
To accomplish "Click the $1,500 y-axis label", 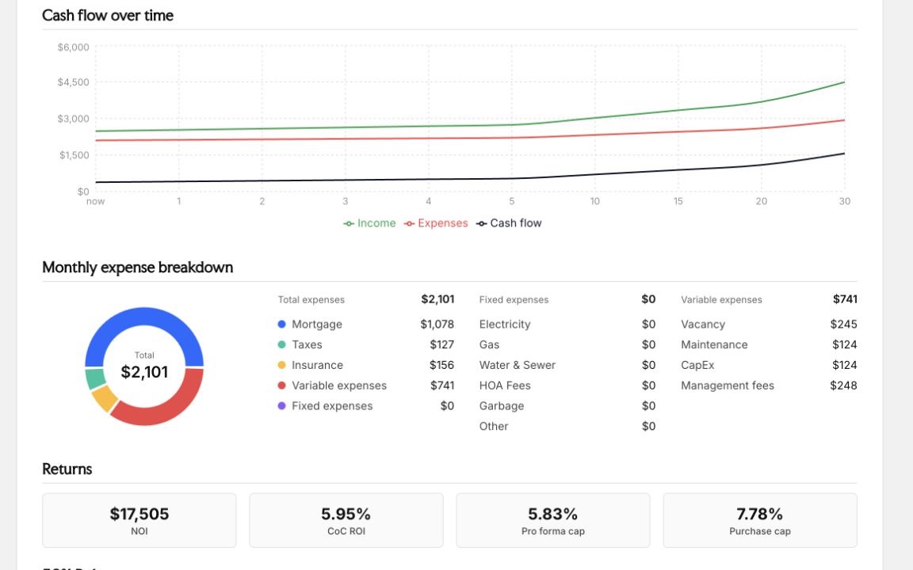I will tap(74, 155).
